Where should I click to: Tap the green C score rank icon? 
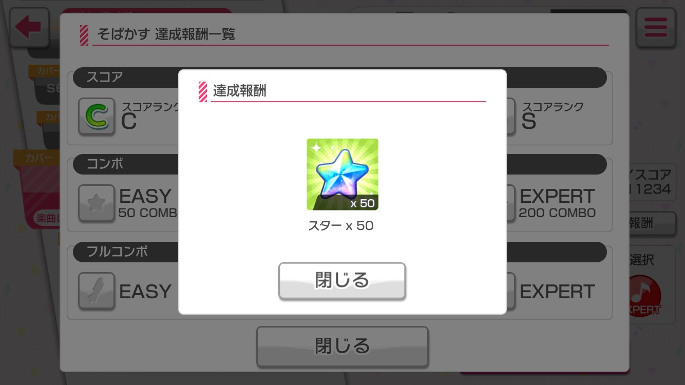97,117
